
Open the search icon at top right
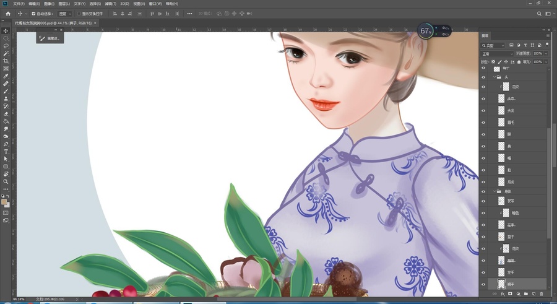pyautogui.click(x=539, y=14)
